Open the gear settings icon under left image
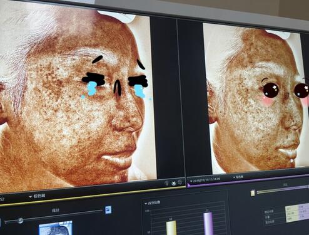The height and width of the screenshot is (235, 309). pos(180,183)
